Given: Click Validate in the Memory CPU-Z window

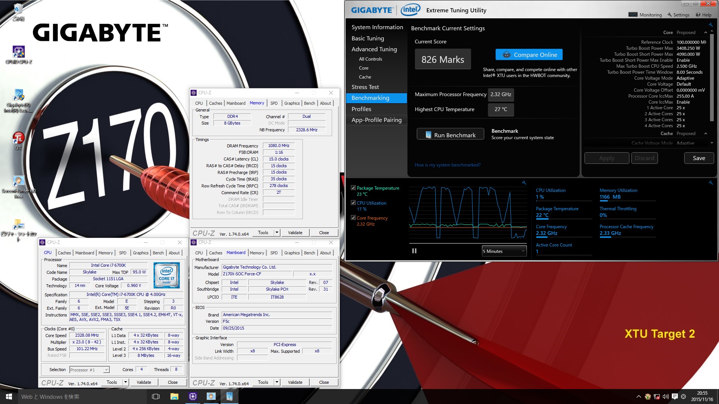Looking at the screenshot, I should pos(295,233).
